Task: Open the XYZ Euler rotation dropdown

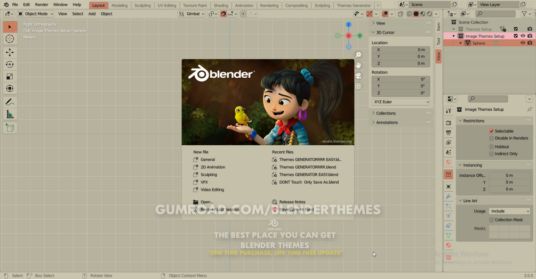Action: (401, 102)
